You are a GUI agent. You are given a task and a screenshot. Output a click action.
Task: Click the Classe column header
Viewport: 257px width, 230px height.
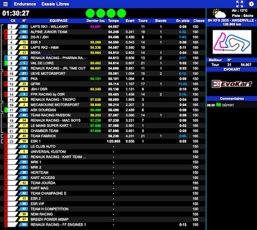[199, 21]
